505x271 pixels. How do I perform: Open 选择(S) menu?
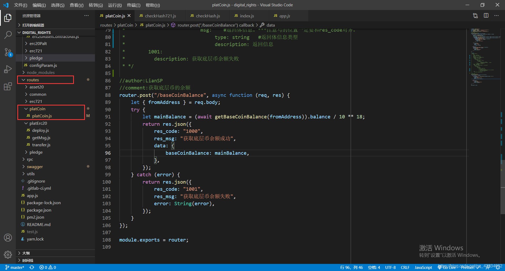[x=58, y=5]
